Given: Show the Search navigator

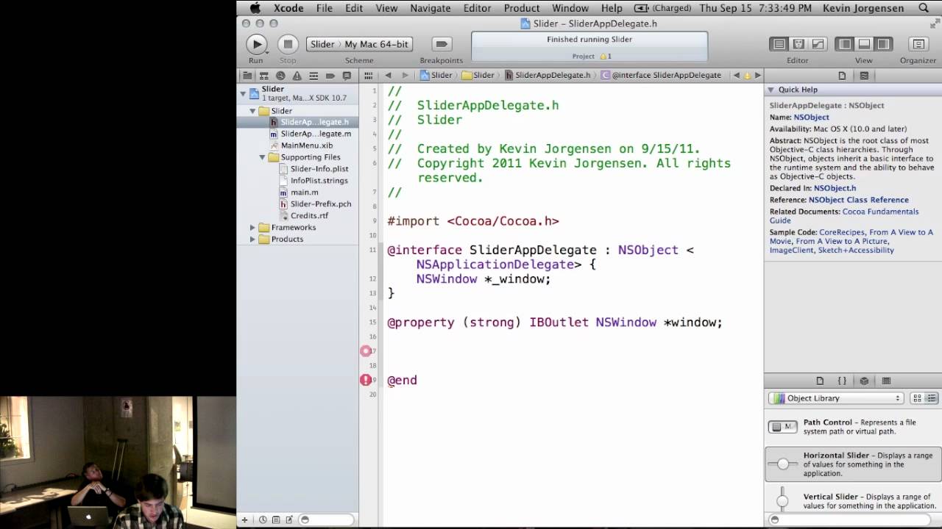Looking at the screenshot, I should 280,76.
